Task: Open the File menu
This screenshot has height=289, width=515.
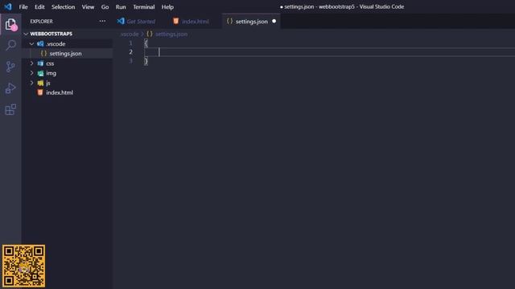Action: (23, 7)
